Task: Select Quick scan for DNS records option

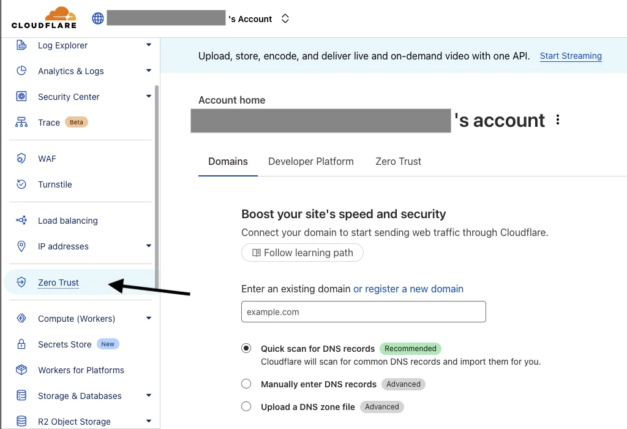Action: (x=246, y=348)
